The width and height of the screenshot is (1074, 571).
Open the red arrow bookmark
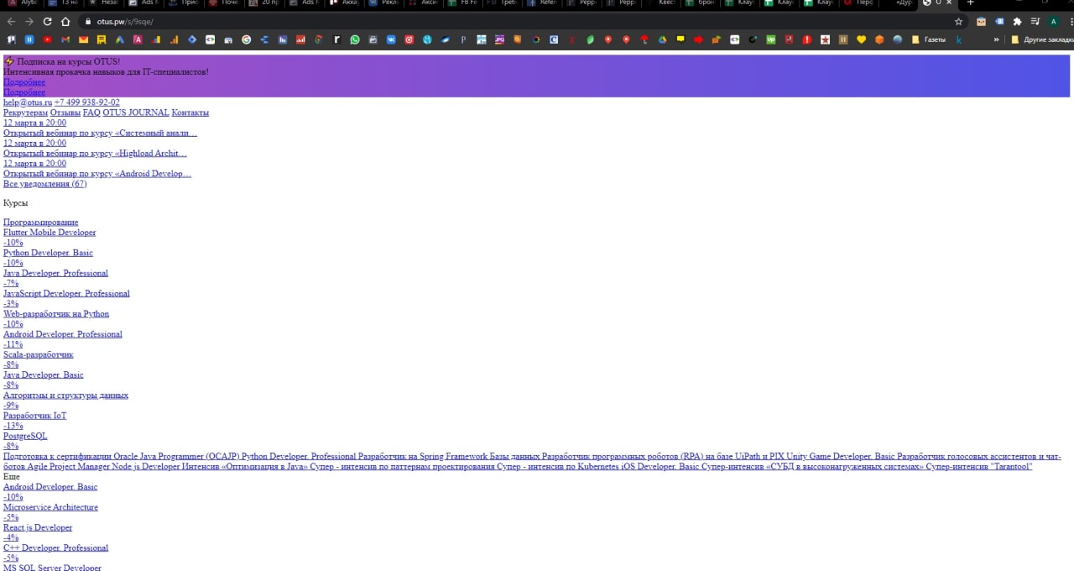tap(698, 39)
